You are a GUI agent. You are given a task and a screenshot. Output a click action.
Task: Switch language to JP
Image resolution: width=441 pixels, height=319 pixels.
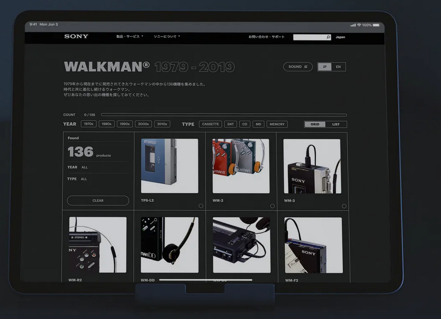click(325, 67)
